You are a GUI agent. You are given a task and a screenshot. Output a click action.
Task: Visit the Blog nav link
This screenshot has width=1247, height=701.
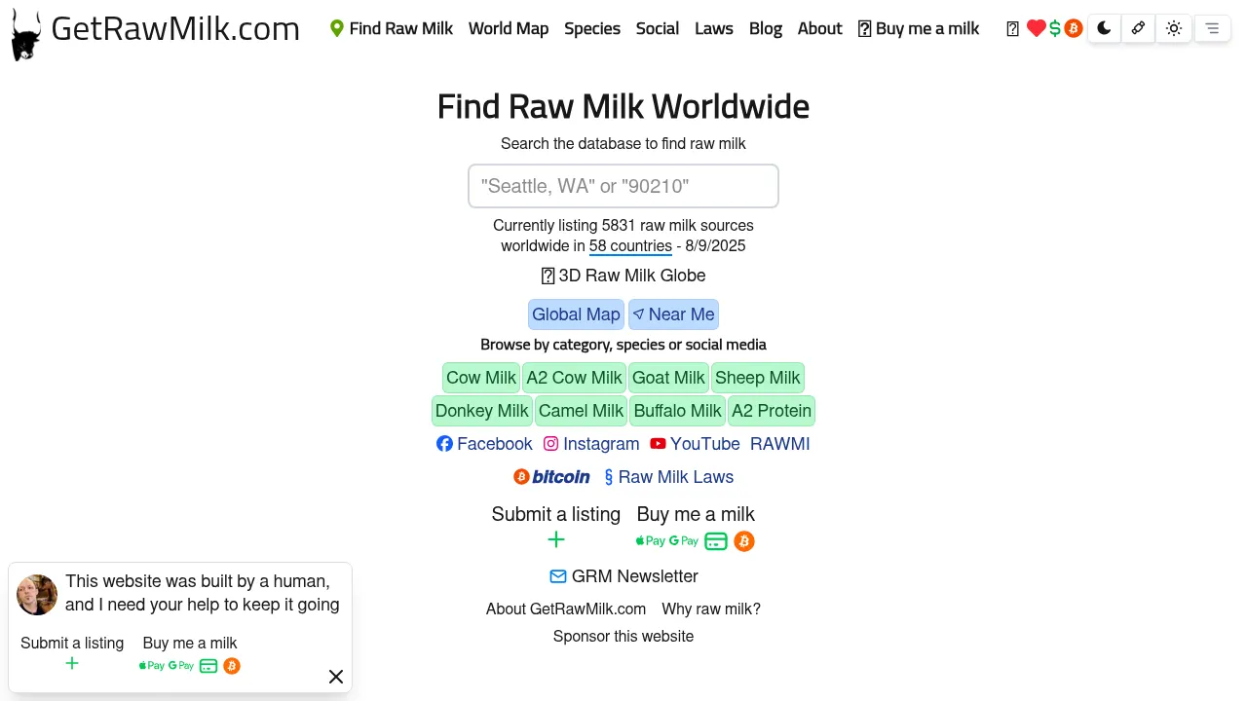point(766,28)
